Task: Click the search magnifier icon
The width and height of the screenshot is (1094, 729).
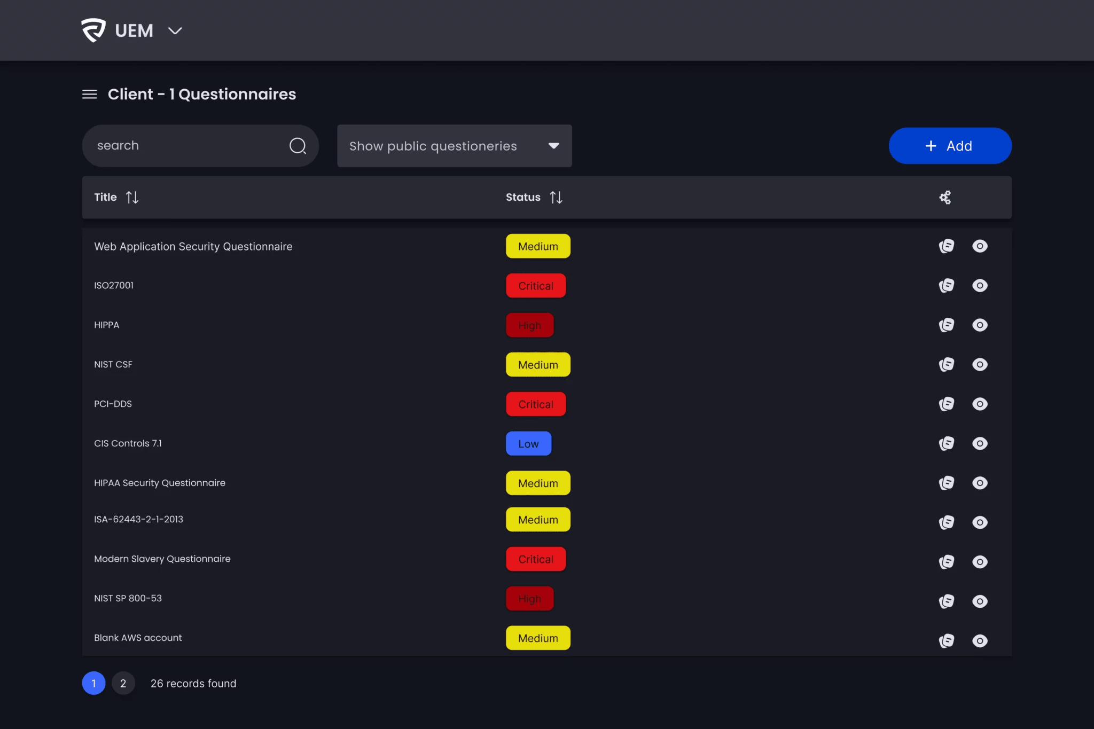Action: coord(298,146)
